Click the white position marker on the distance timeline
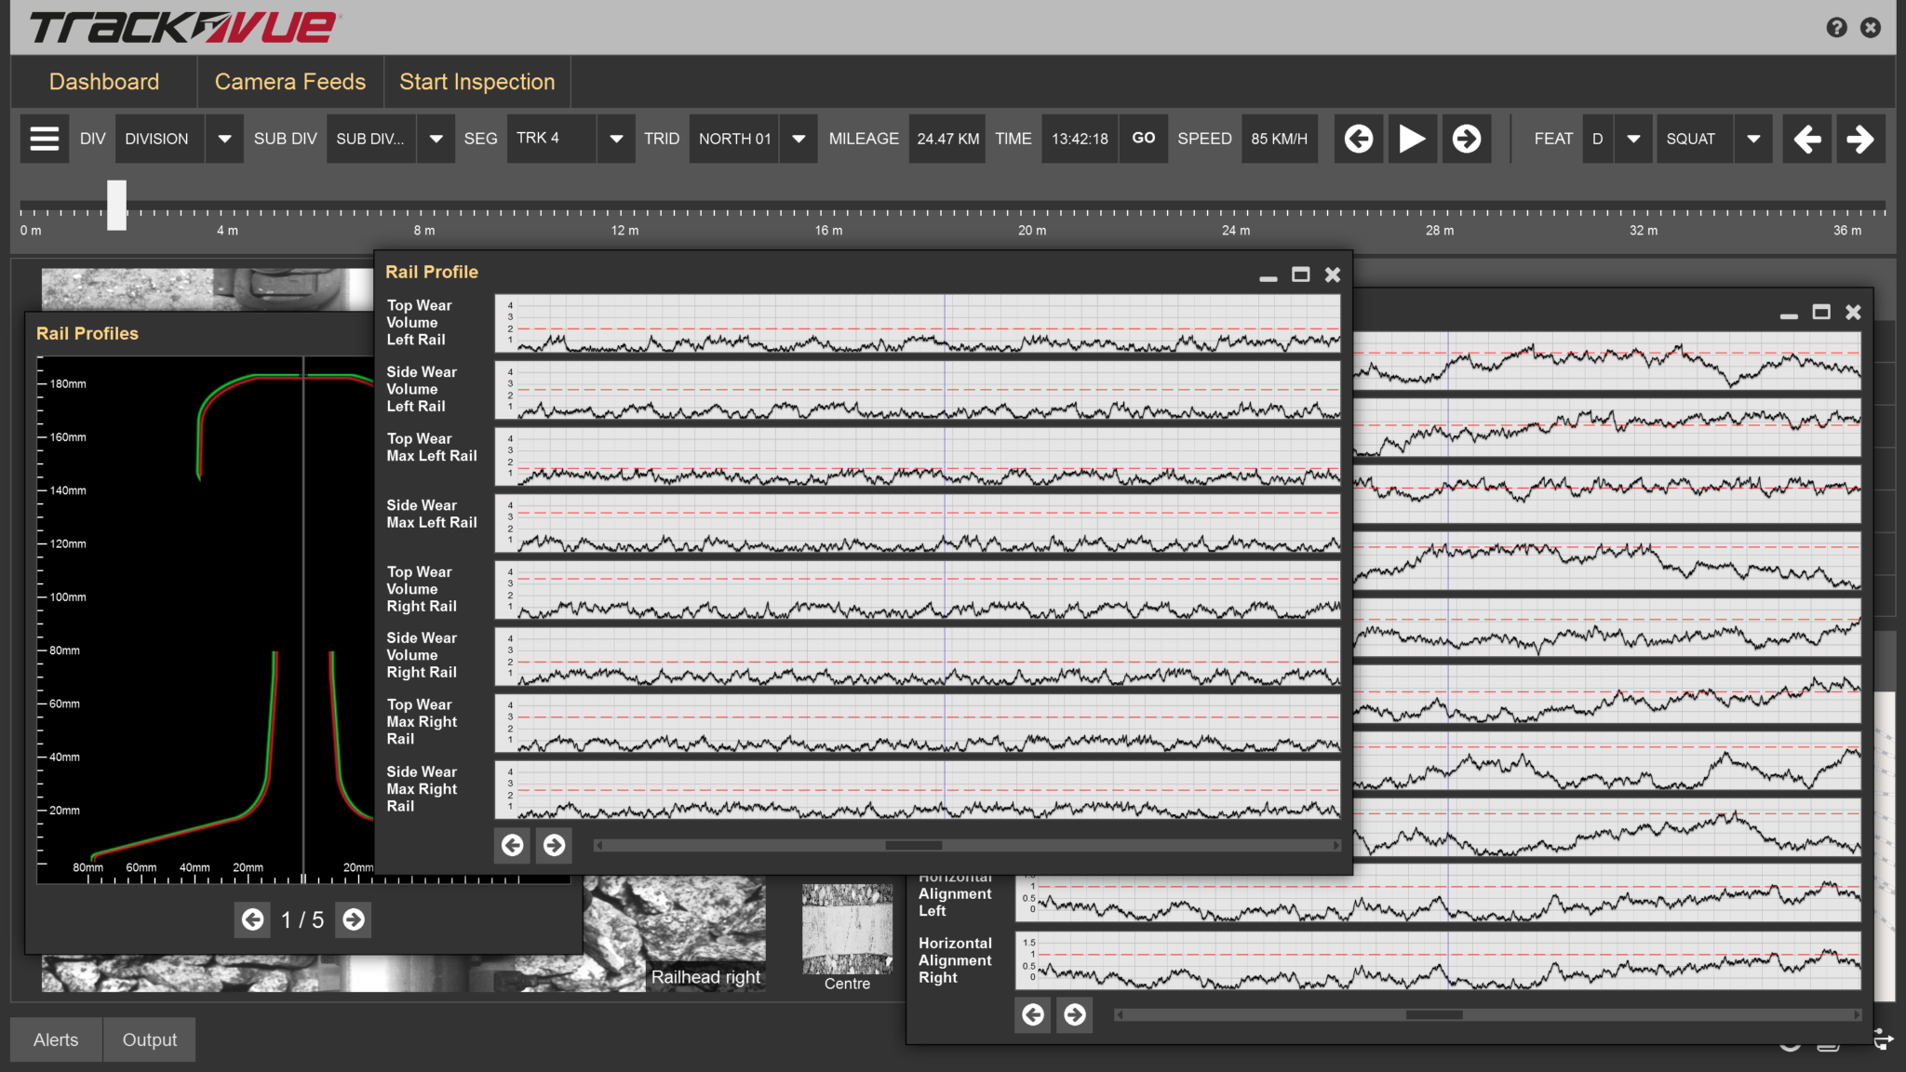 tap(116, 205)
